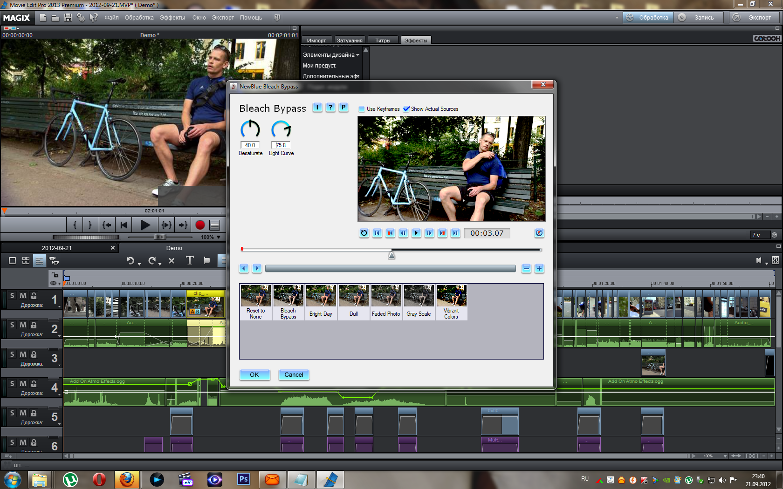Viewport: 783px width, 489px height.
Task: Toggle Use Keyframes checkbox
Action: click(362, 109)
